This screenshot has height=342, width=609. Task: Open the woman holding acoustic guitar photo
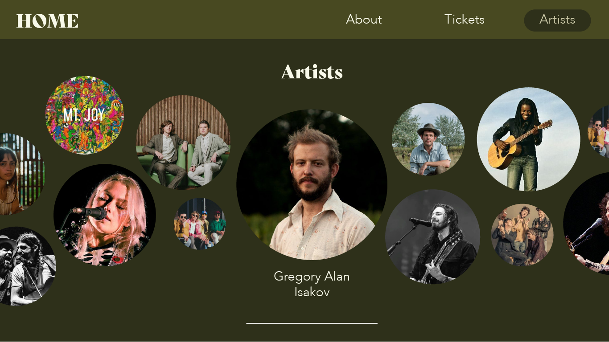529,139
